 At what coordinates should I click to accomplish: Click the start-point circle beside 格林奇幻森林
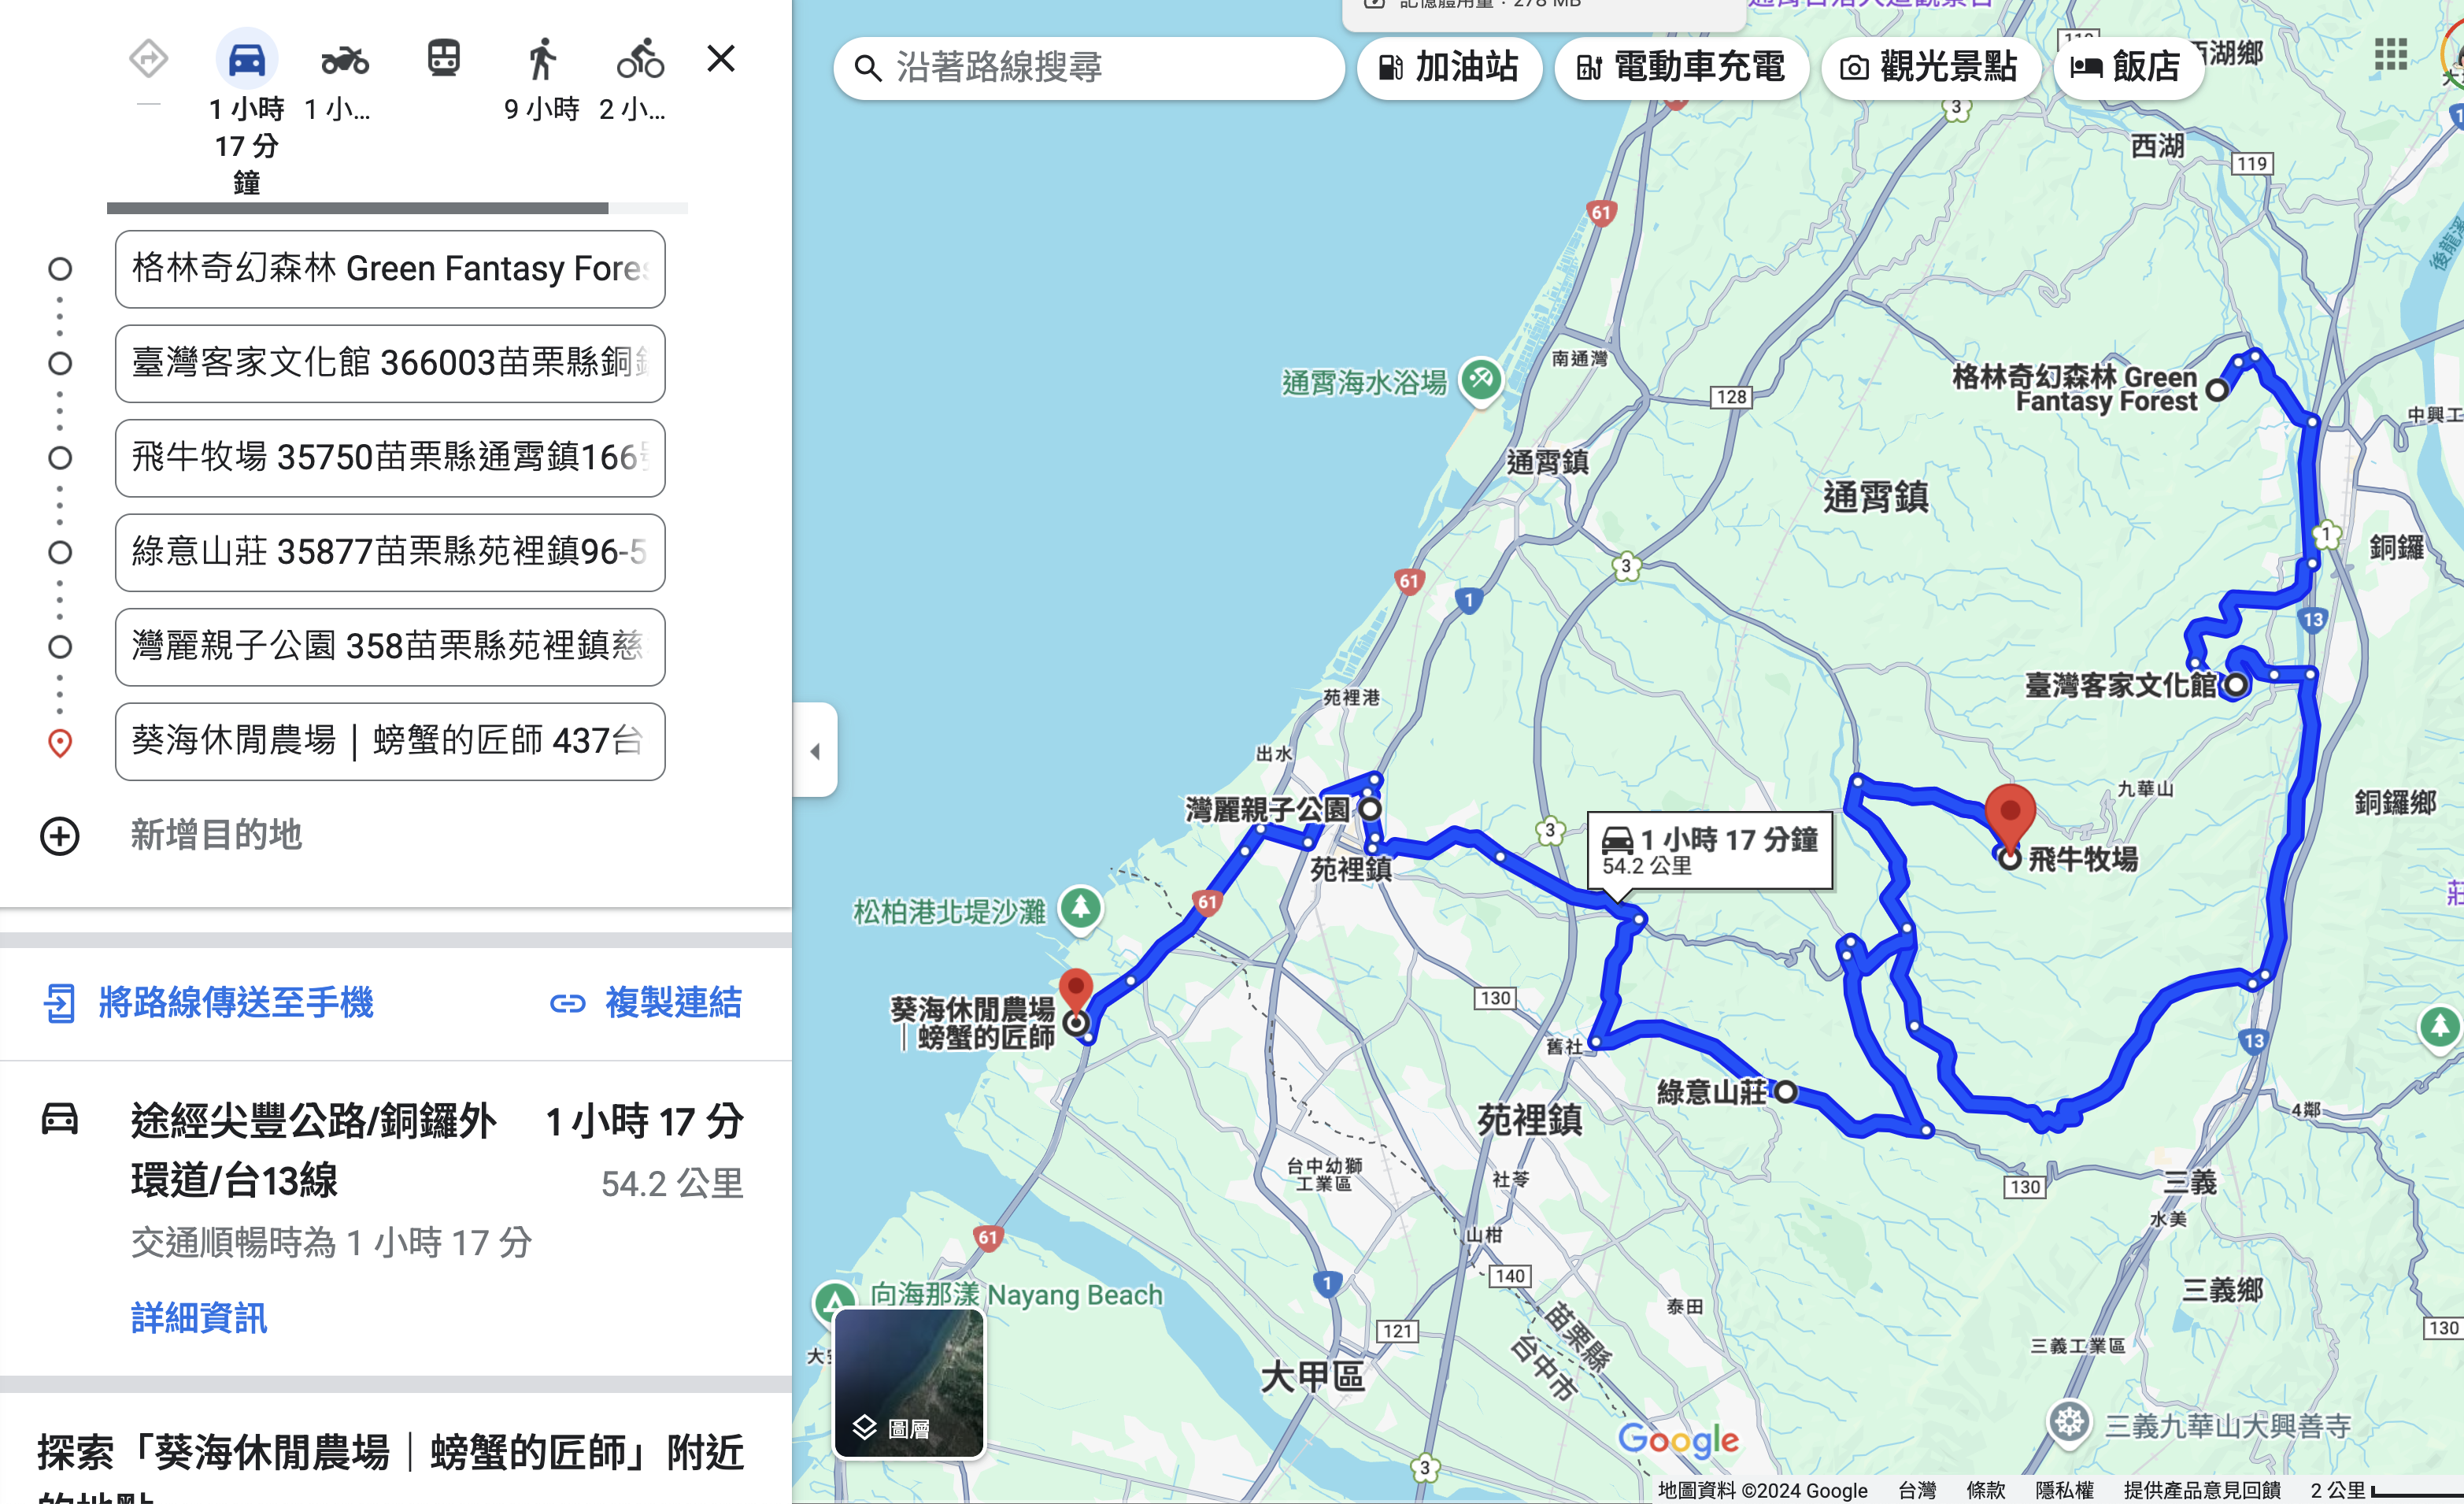pos(60,269)
